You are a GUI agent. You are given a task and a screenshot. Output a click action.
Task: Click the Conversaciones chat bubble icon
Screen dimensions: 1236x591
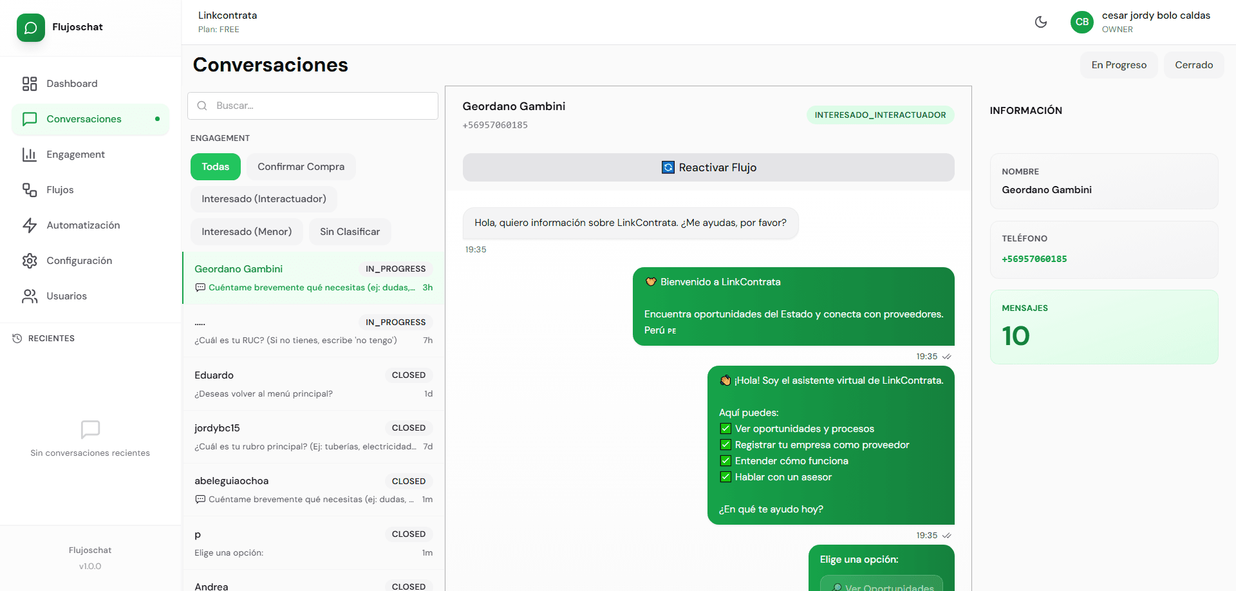pyautogui.click(x=30, y=119)
